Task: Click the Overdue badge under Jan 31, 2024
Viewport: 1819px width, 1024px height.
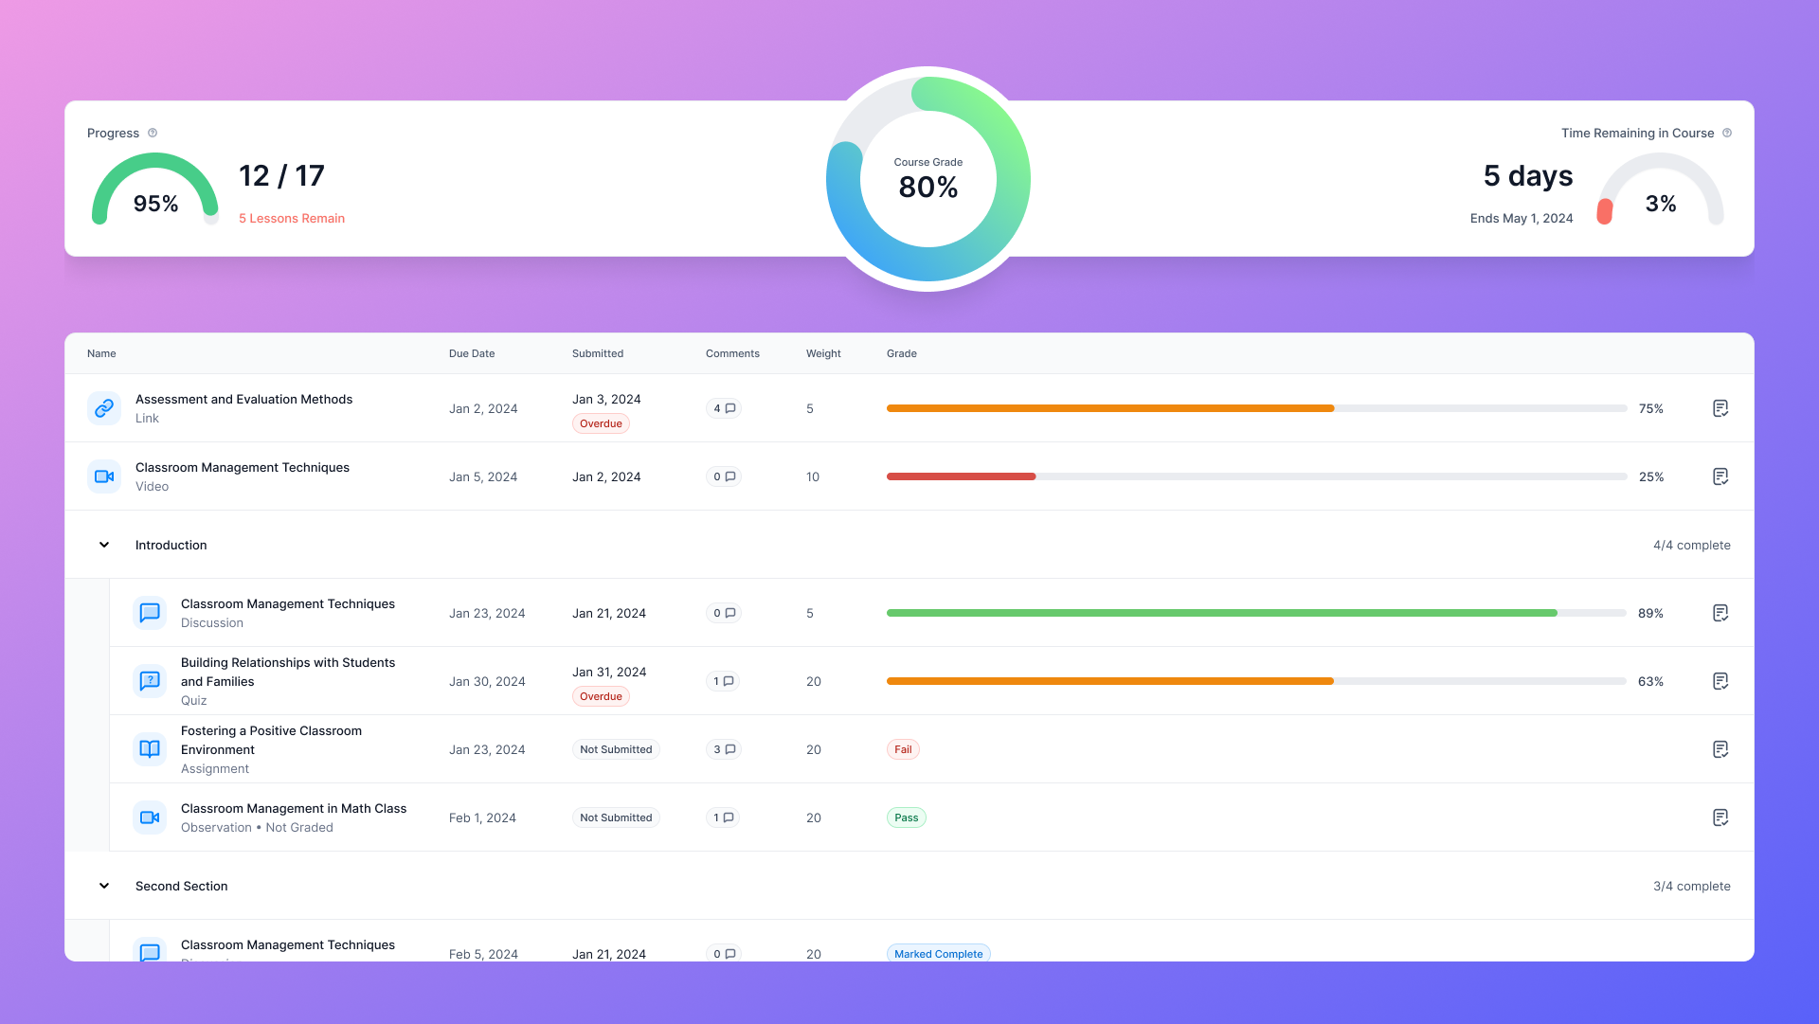Action: [x=601, y=696]
